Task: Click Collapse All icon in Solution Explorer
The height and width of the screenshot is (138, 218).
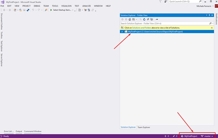Action: click(148, 19)
